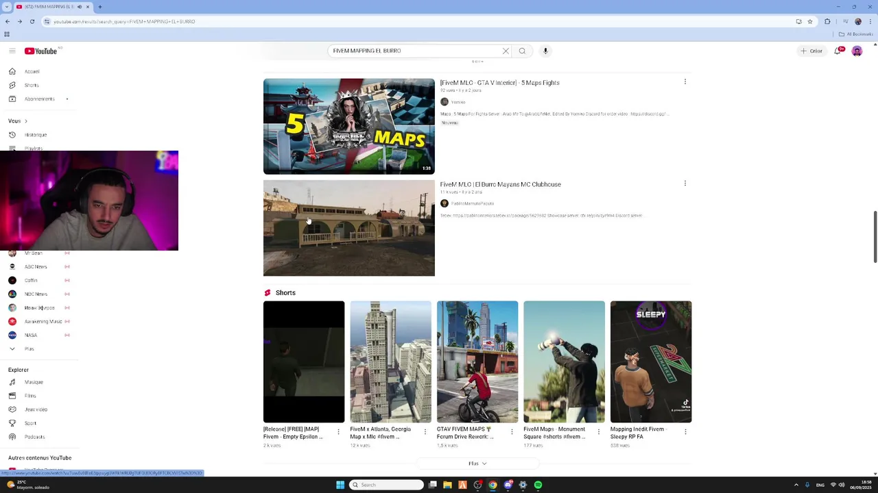The width and height of the screenshot is (878, 493).
Task: Go back in Chrome
Action: [7, 21]
